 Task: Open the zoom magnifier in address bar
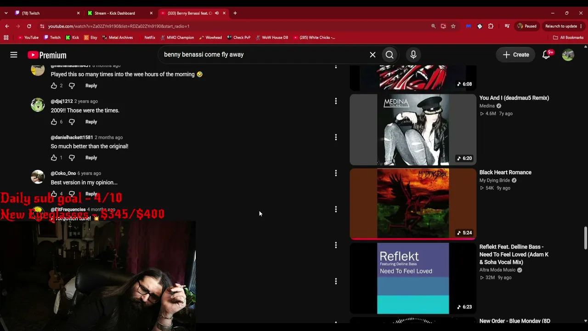(433, 26)
